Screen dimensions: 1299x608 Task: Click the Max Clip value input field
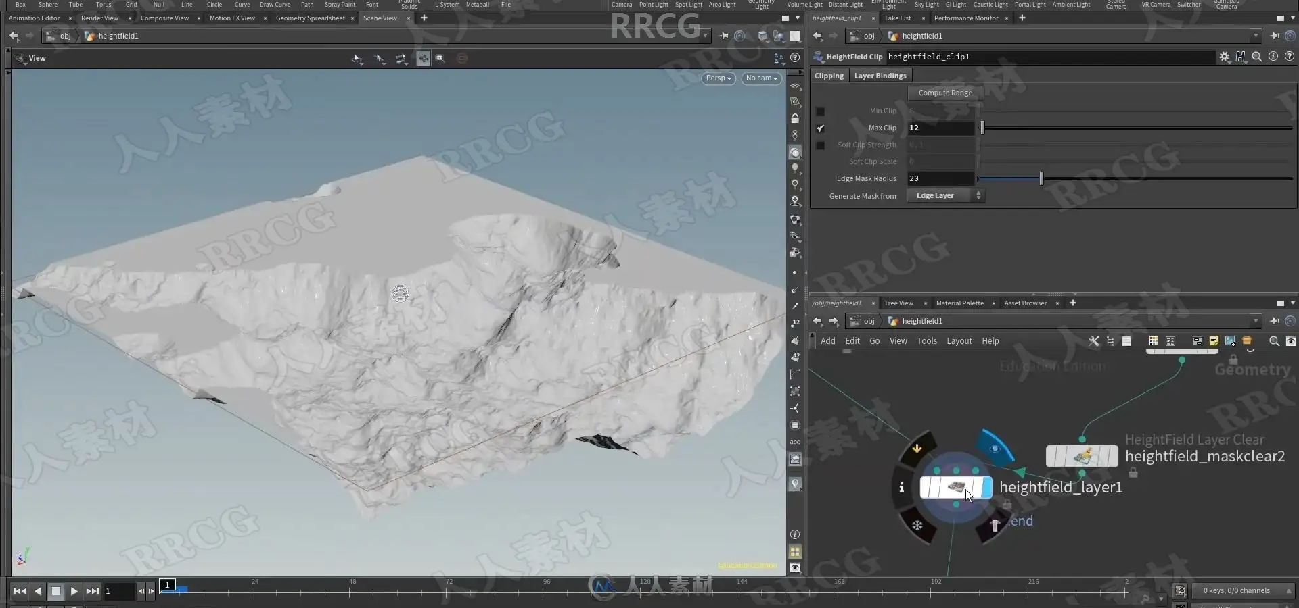tap(940, 128)
